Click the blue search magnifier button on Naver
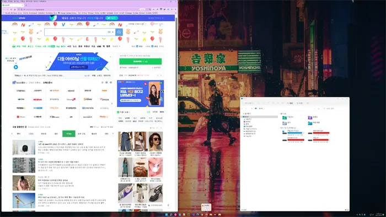The image size is (386, 217). point(119,32)
